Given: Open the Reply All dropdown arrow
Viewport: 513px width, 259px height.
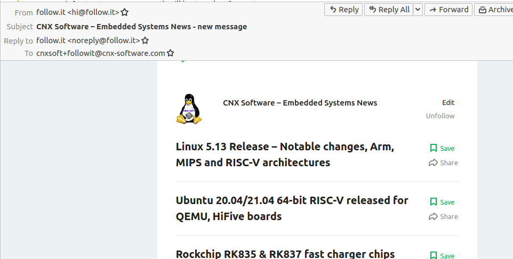Looking at the screenshot, I should tap(418, 10).
